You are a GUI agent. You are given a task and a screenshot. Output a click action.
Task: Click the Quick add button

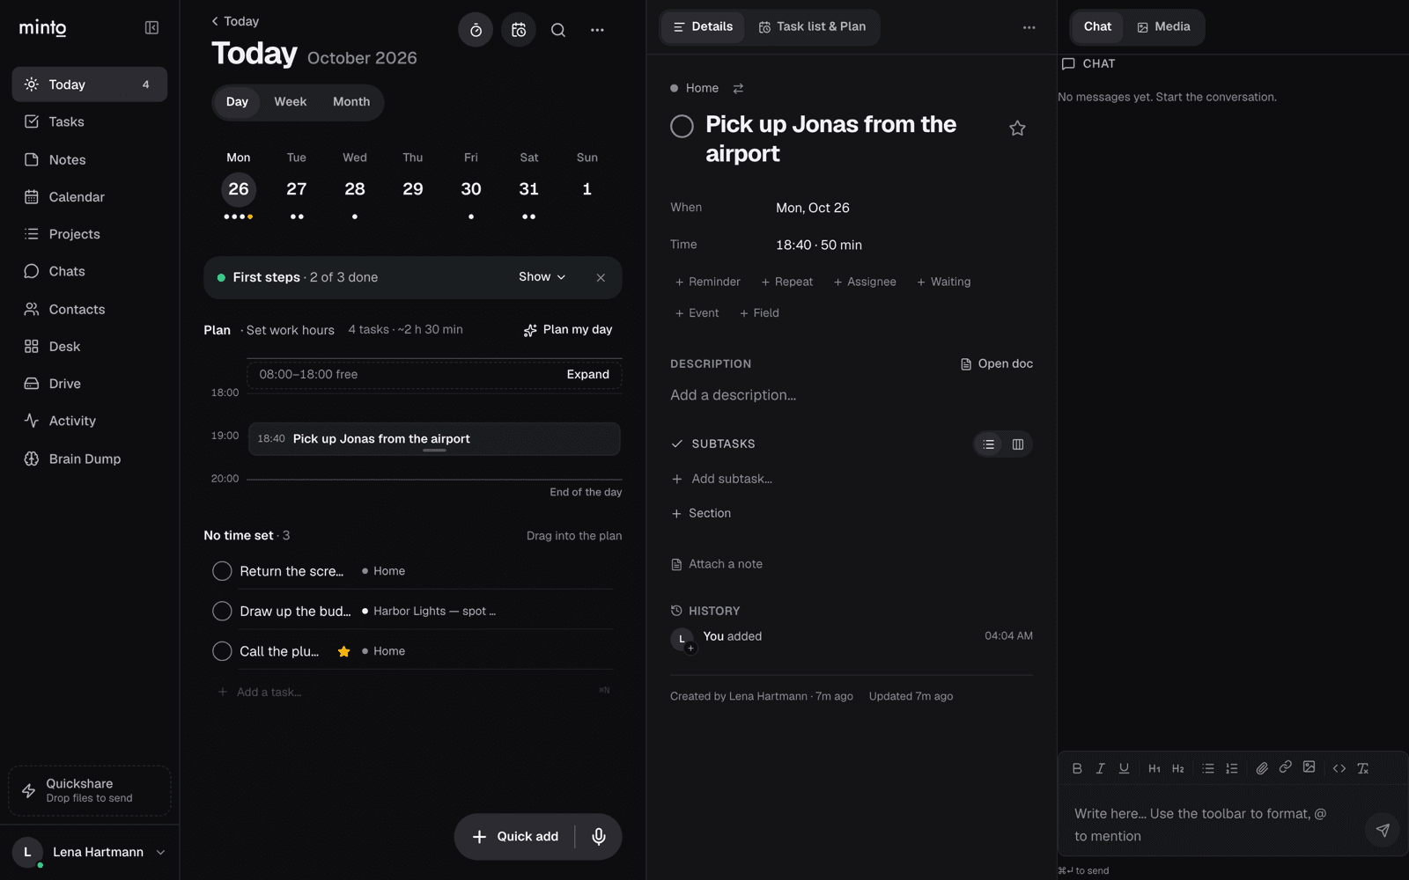click(x=515, y=837)
